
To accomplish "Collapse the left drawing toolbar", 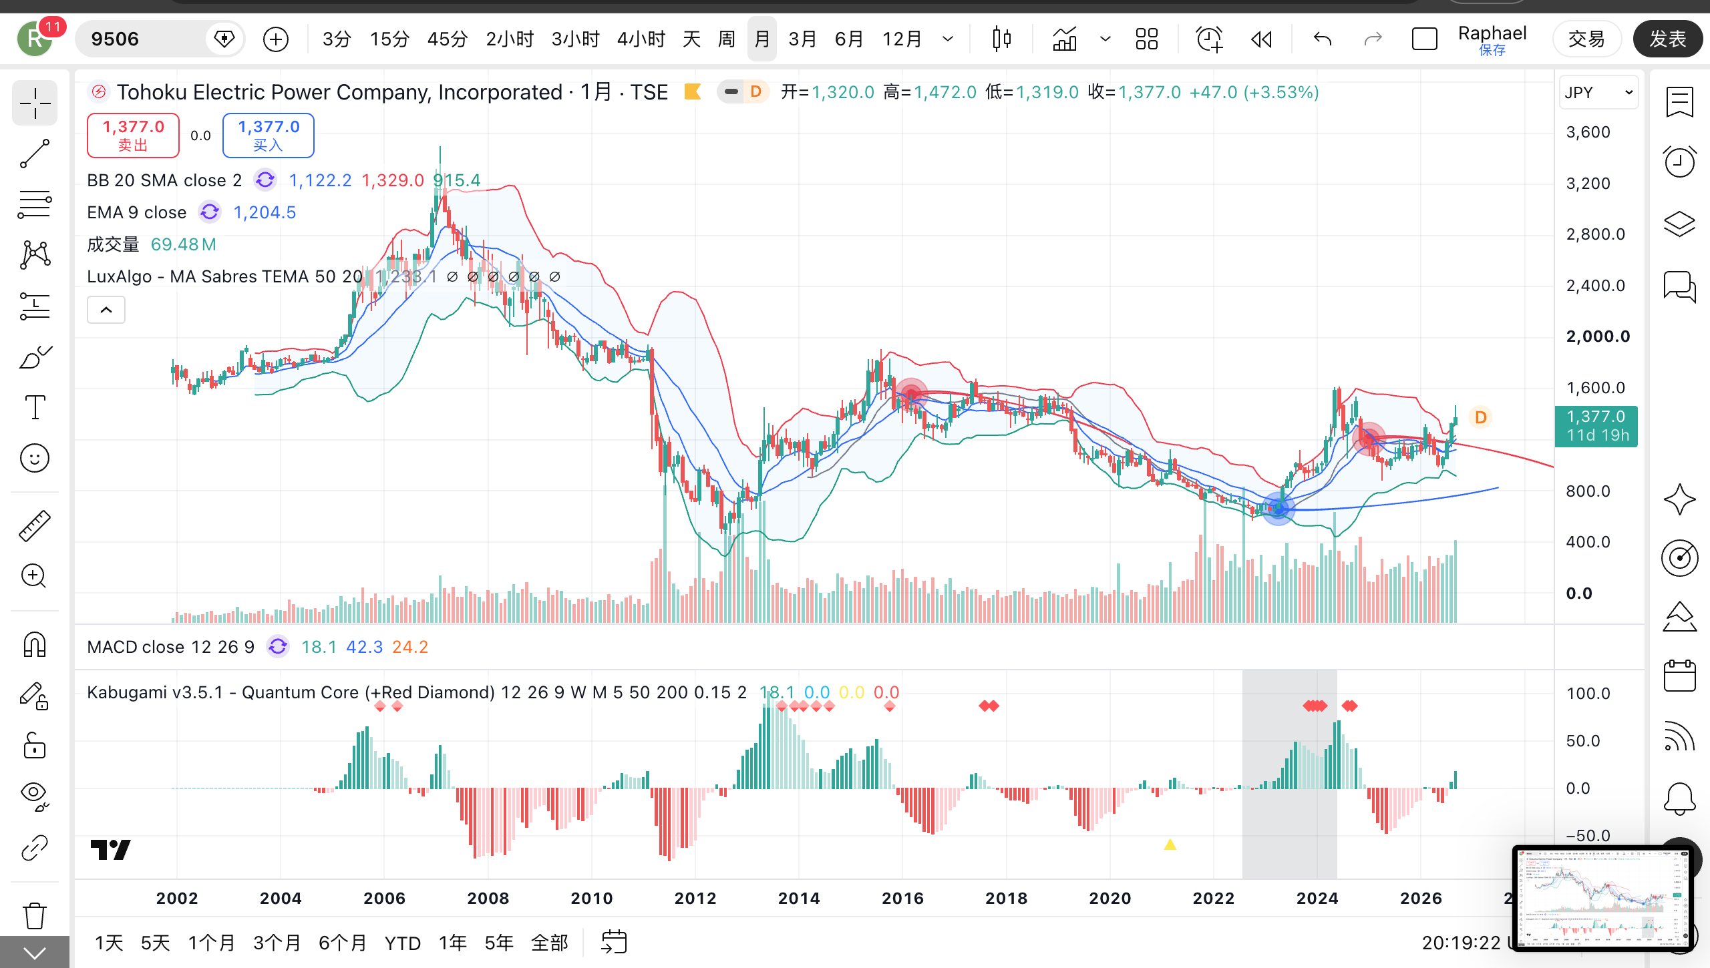I will (x=35, y=953).
